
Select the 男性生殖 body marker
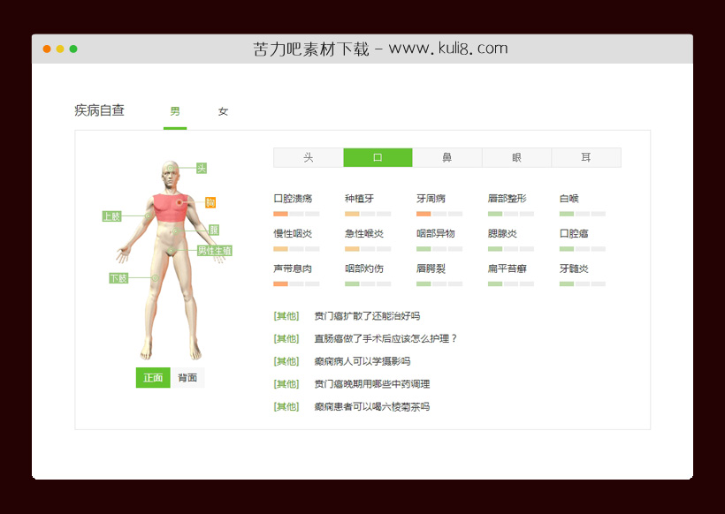(215, 250)
